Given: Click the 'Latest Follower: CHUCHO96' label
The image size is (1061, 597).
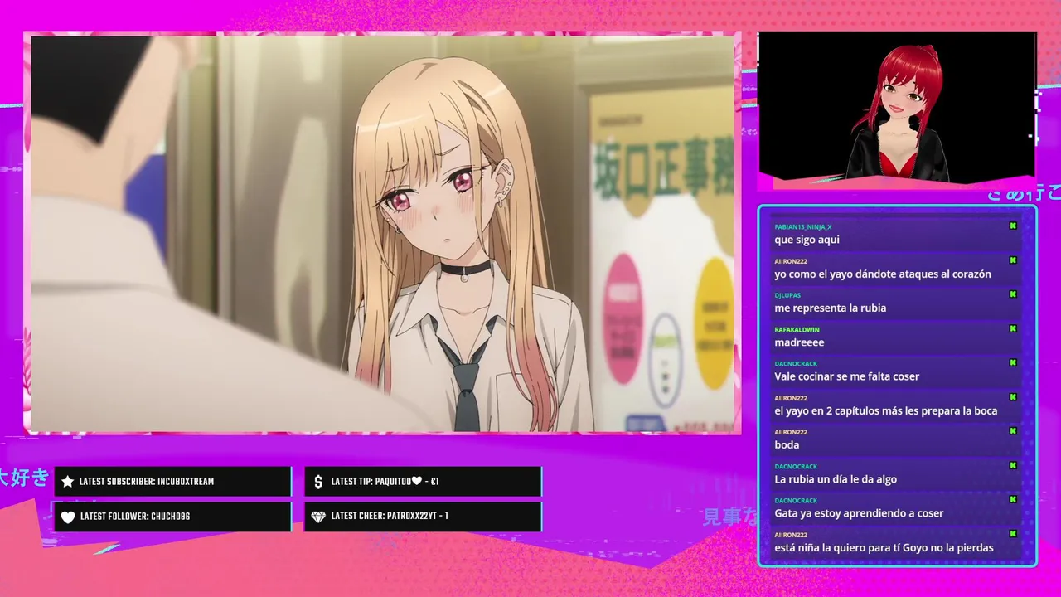Looking at the screenshot, I should coord(135,517).
